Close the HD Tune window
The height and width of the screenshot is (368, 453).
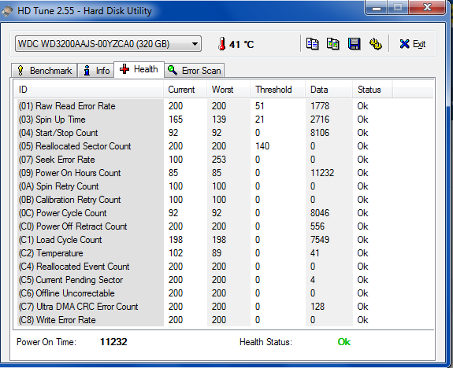click(427, 7)
